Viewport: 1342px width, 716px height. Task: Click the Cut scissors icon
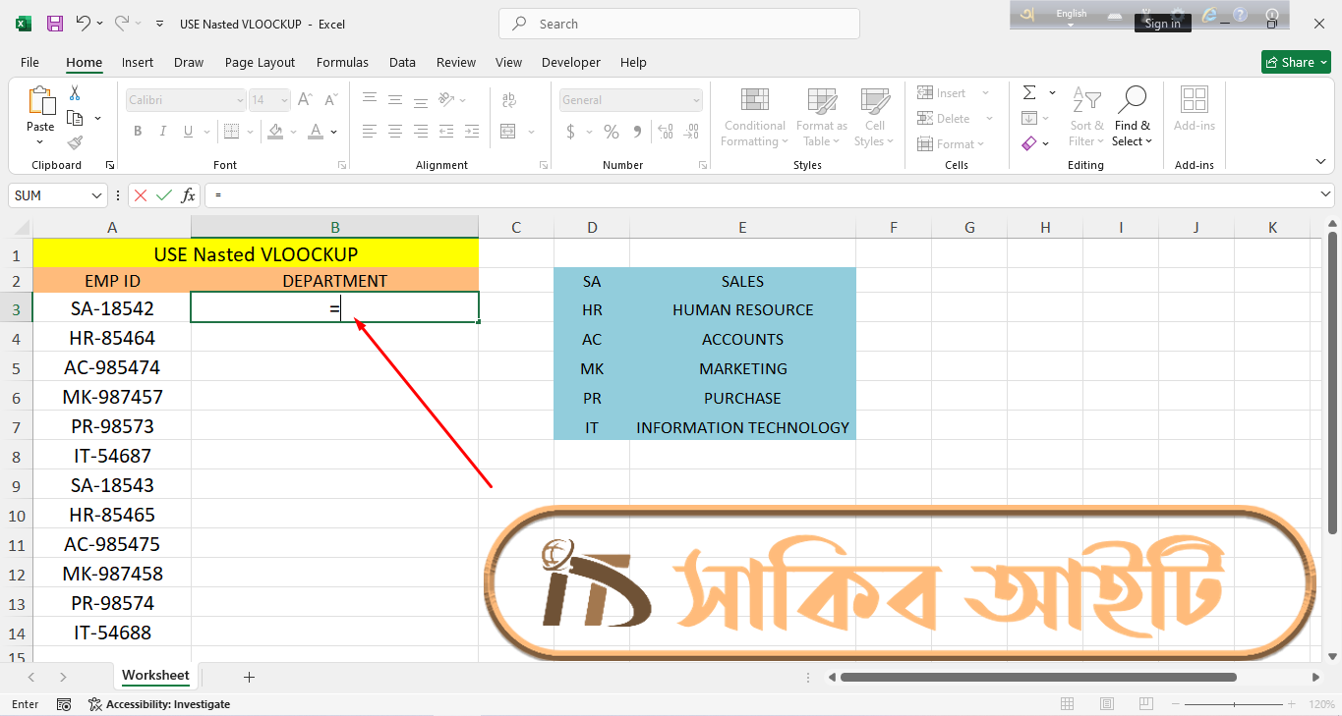(75, 93)
